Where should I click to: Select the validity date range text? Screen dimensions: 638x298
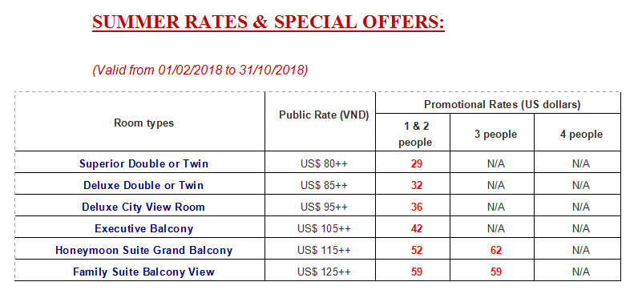click(200, 70)
